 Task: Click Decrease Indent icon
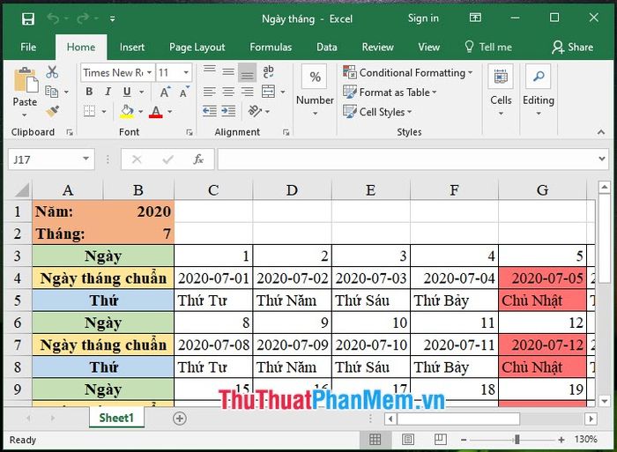point(210,111)
